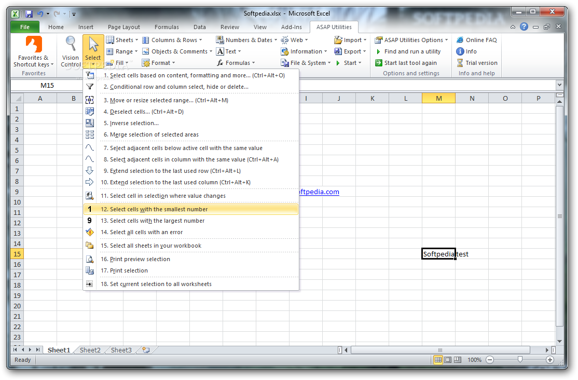The height and width of the screenshot is (380, 578).
Task: Choose Print preview selection menu item
Action: pyautogui.click(x=191, y=259)
